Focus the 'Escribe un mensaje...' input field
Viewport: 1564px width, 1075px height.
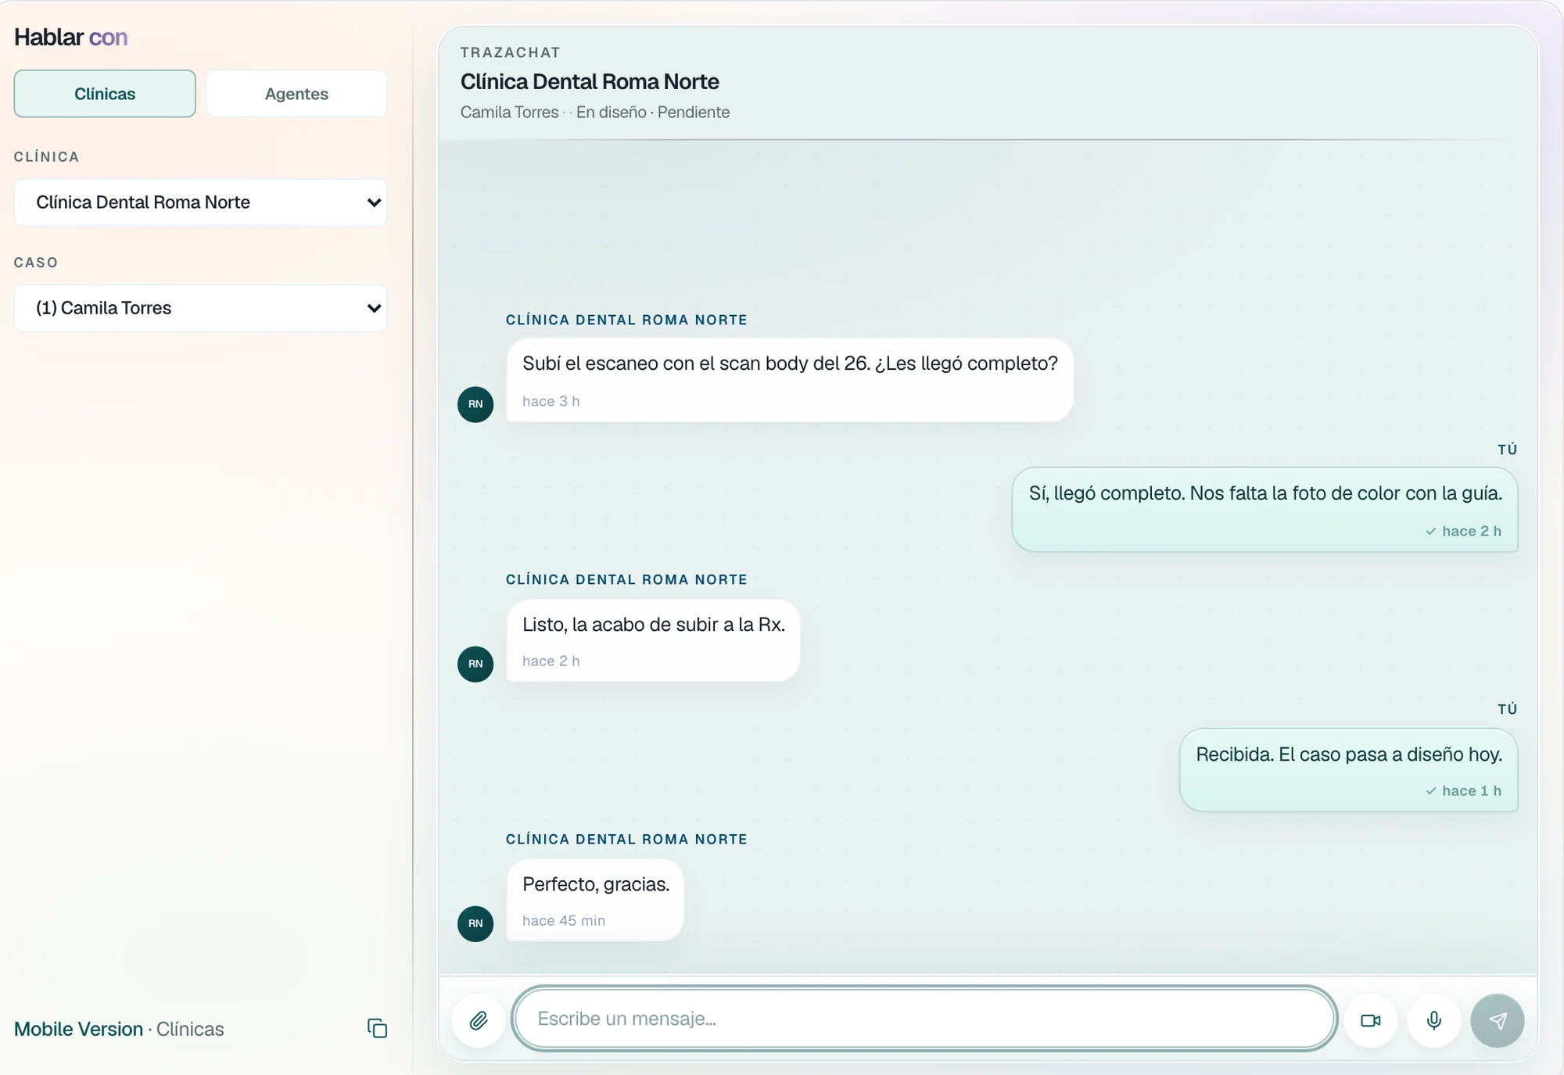pyautogui.click(x=924, y=1019)
